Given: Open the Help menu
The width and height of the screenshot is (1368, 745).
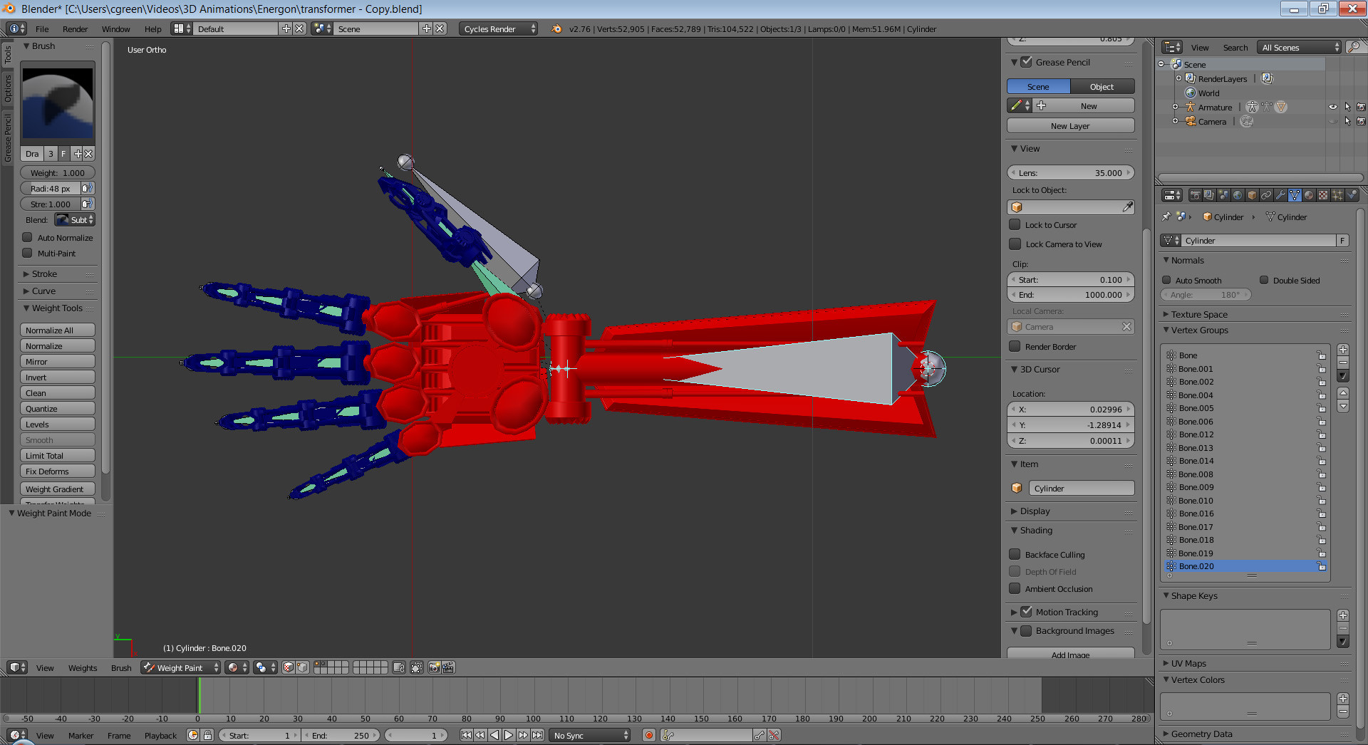Looking at the screenshot, I should pyautogui.click(x=152, y=28).
